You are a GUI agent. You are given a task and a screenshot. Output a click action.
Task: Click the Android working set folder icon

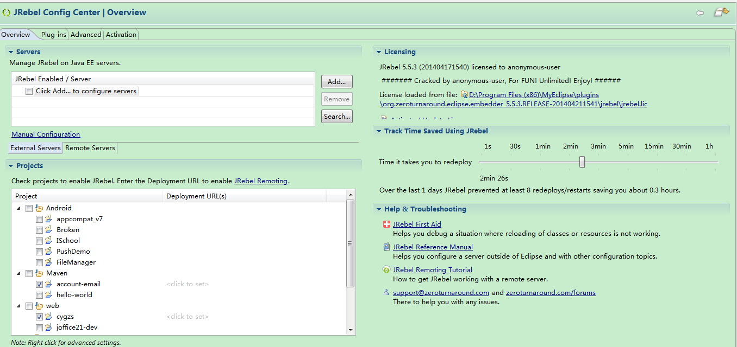click(39, 208)
